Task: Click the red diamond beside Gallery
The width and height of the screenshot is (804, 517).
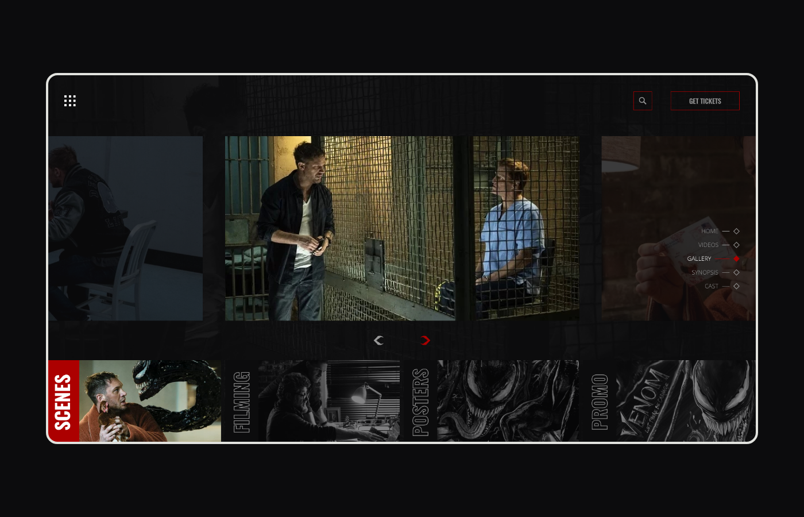Action: coord(736,258)
